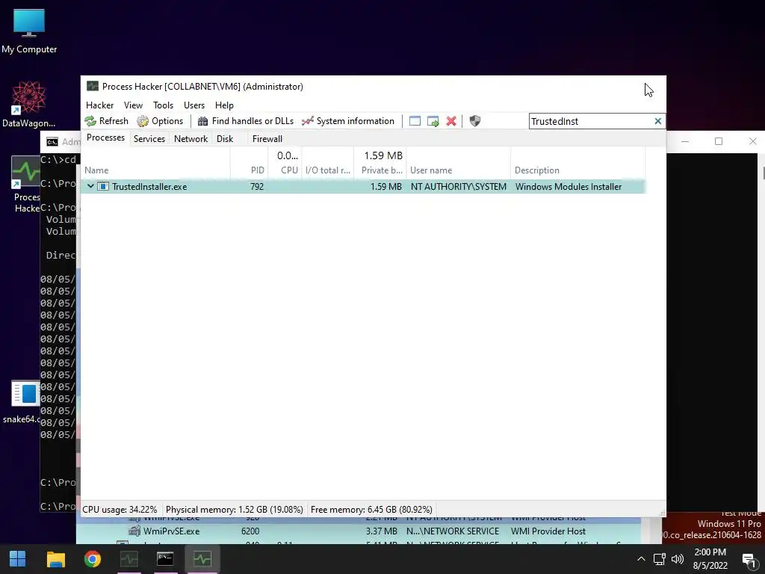Screen dimensions: 765x574
Task: Open the Users menu
Action: pyautogui.click(x=194, y=105)
